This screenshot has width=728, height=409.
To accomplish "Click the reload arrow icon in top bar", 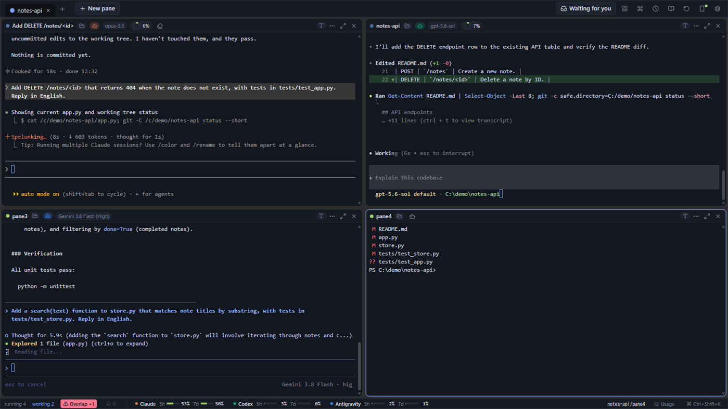I will click(686, 9).
